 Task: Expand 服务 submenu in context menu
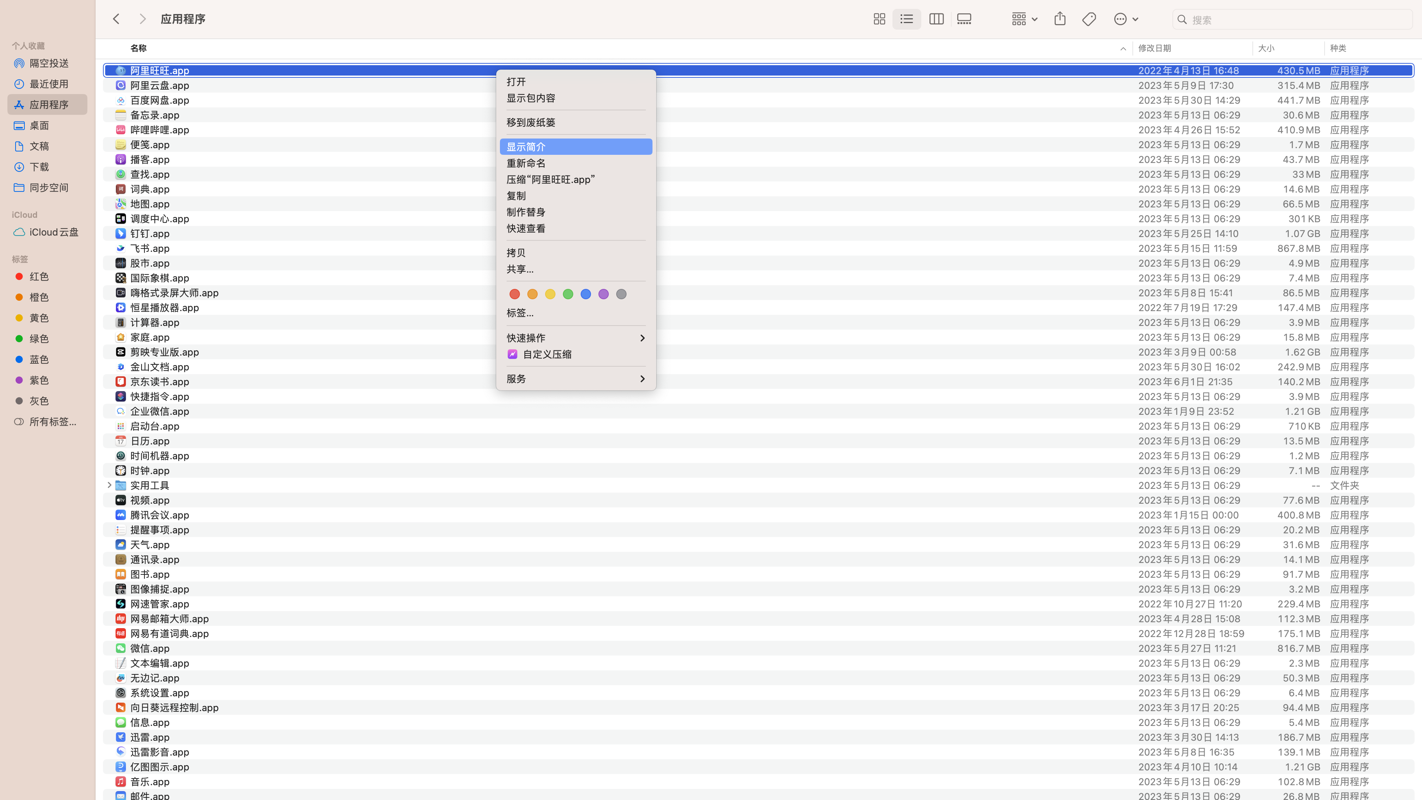[x=576, y=379]
